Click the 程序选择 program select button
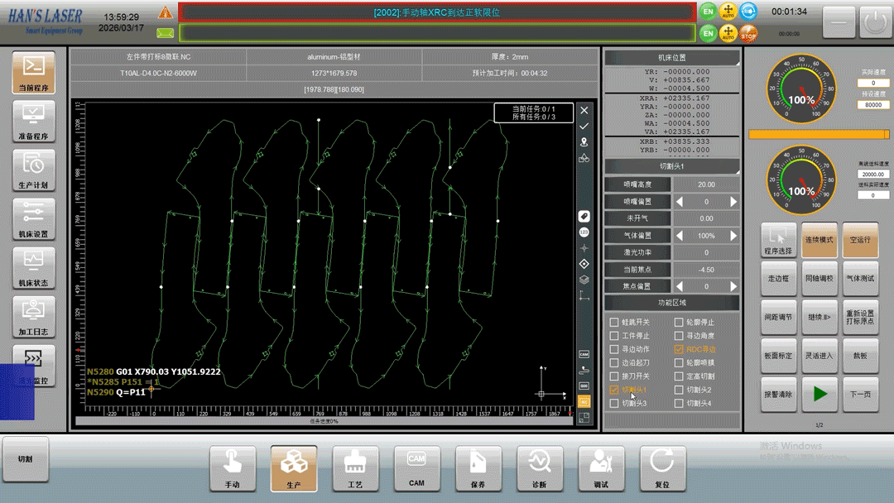Screen dimensions: 894x503 778,240
